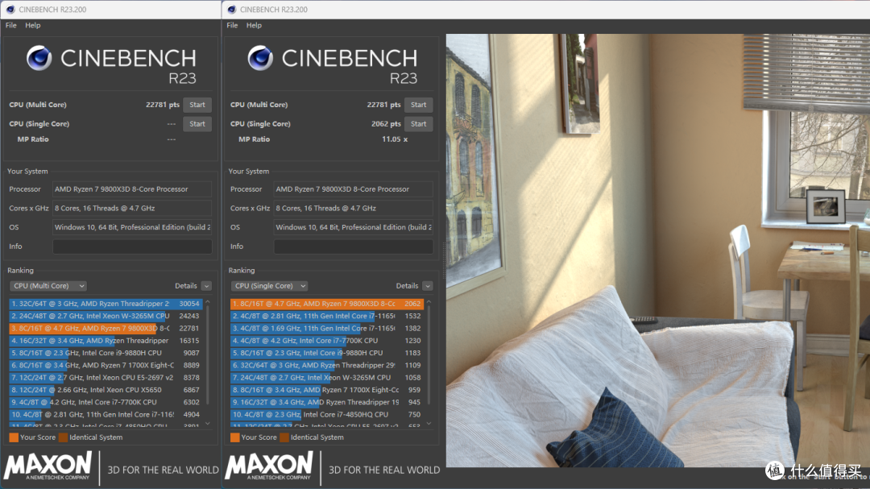870x489 pixels.
Task: Click Details label in right window ranking
Action: (x=407, y=286)
